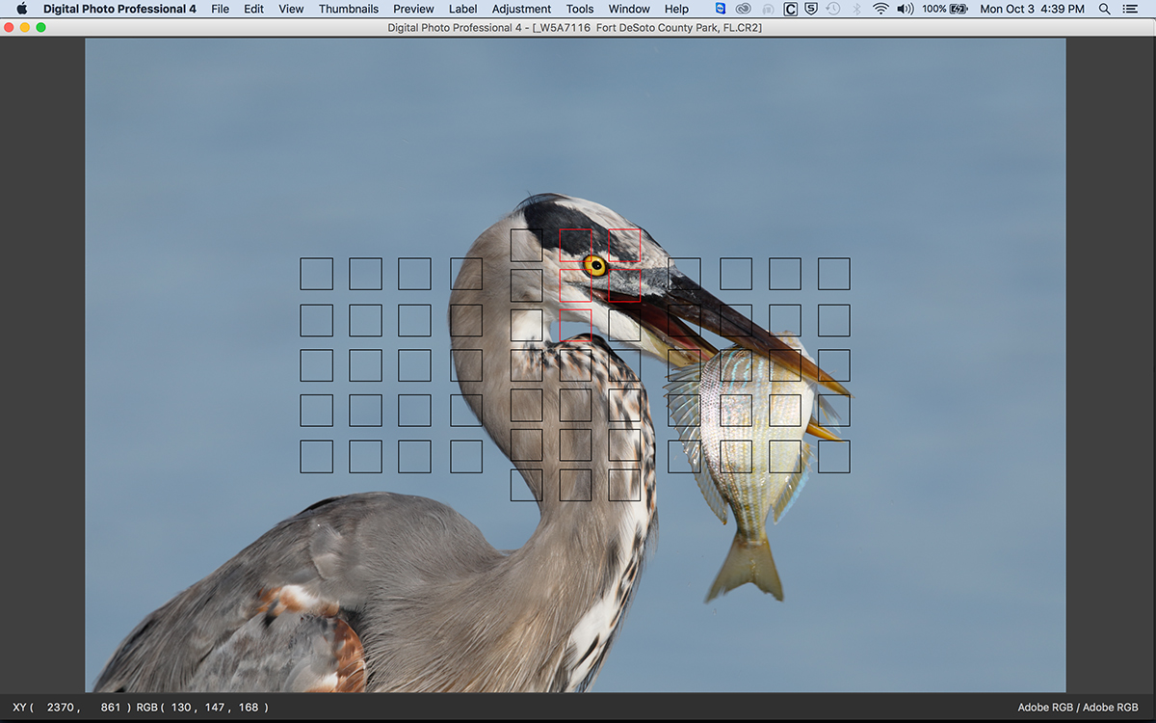Open the View menu
Screen dimensions: 1156x723
(291, 9)
